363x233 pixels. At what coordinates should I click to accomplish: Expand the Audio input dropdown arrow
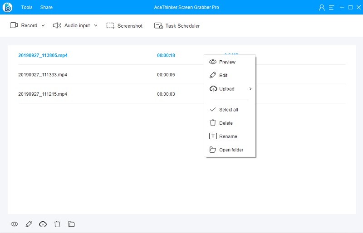(96, 26)
